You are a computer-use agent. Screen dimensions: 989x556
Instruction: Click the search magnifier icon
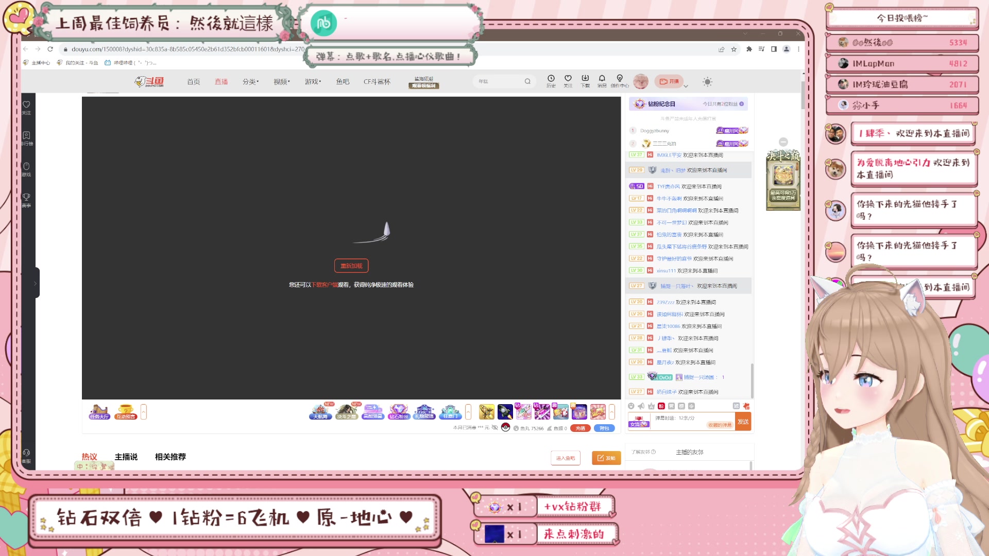pyautogui.click(x=527, y=81)
